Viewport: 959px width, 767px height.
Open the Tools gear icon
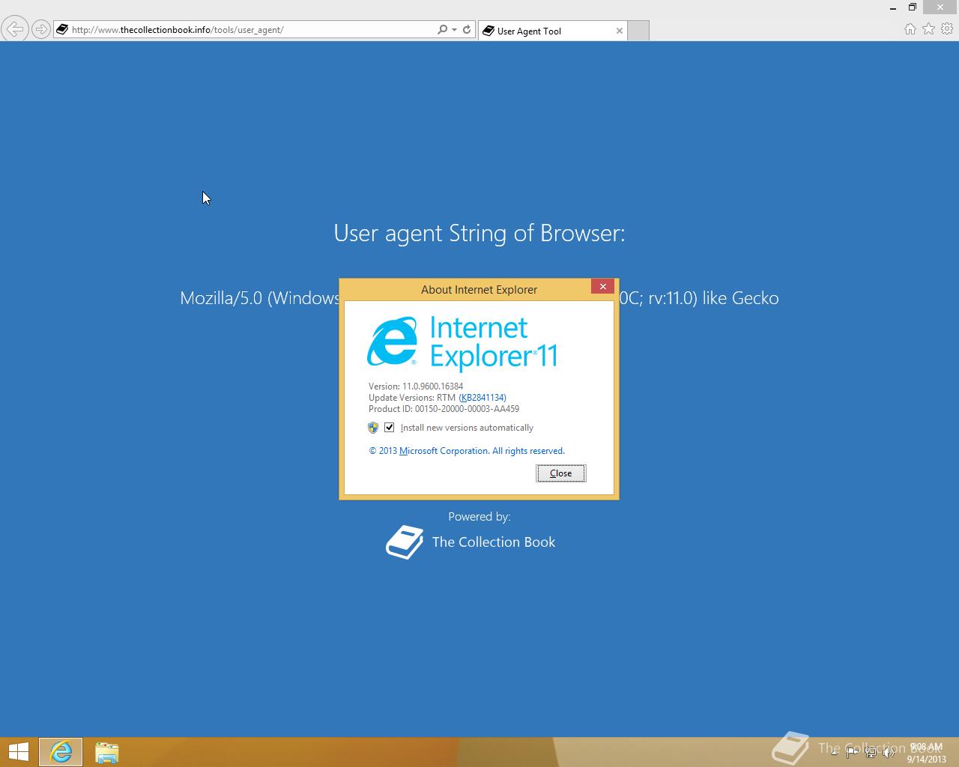coord(947,29)
